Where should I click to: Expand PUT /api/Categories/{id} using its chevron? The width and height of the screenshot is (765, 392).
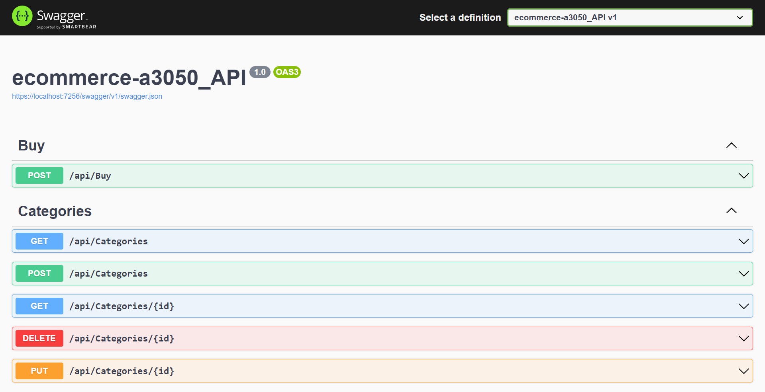[x=743, y=371]
